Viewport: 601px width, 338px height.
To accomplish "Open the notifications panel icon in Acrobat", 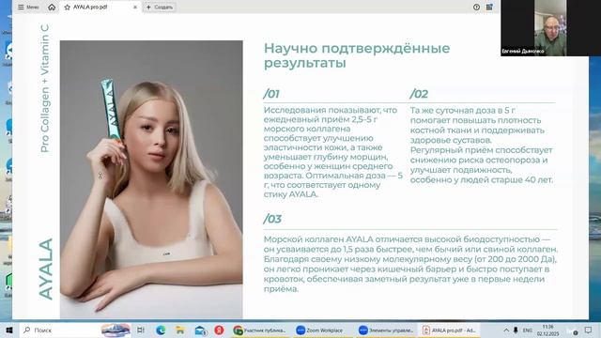I will [489, 7].
